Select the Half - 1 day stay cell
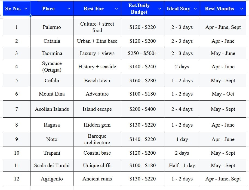The width and height of the screenshot is (249, 190). [182, 166]
